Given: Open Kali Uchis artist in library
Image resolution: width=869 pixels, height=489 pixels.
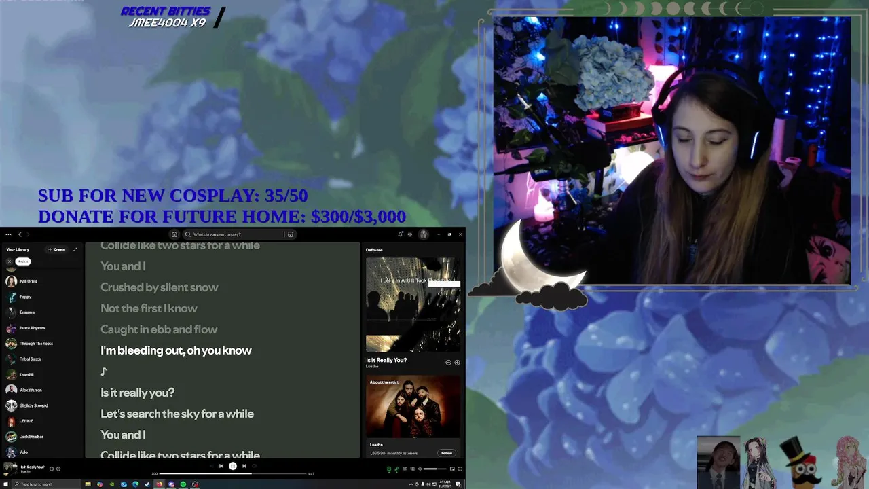Looking at the screenshot, I should (41, 281).
